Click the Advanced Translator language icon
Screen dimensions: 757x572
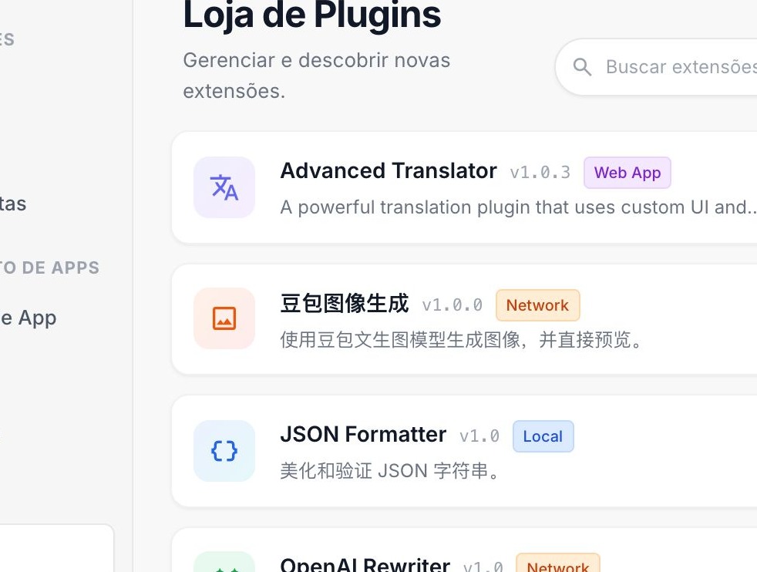point(224,187)
